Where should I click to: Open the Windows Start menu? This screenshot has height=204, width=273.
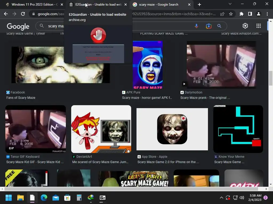coord(9,198)
